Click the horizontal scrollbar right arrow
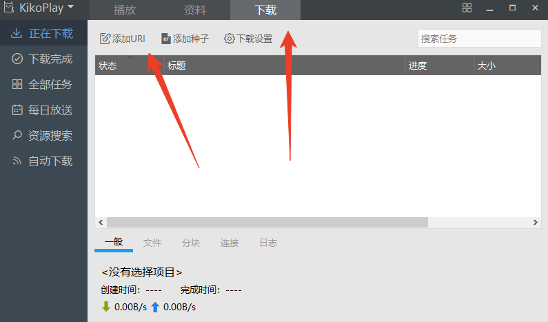 click(536, 222)
